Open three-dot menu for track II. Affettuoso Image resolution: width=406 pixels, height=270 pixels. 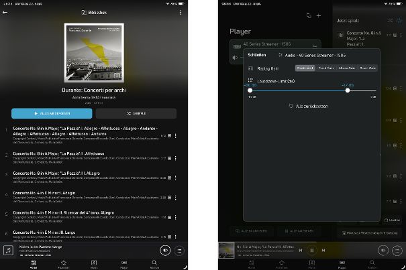pos(176,158)
